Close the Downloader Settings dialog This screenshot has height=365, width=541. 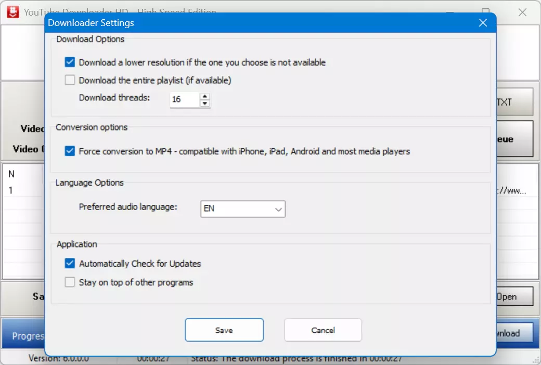click(483, 23)
